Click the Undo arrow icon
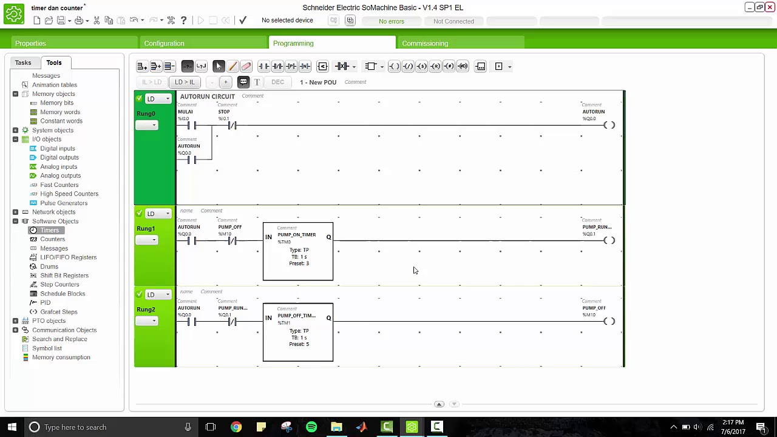 click(x=134, y=21)
